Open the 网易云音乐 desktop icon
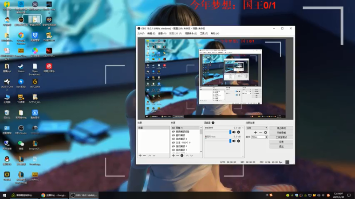355x199 pixels. (49, 68)
